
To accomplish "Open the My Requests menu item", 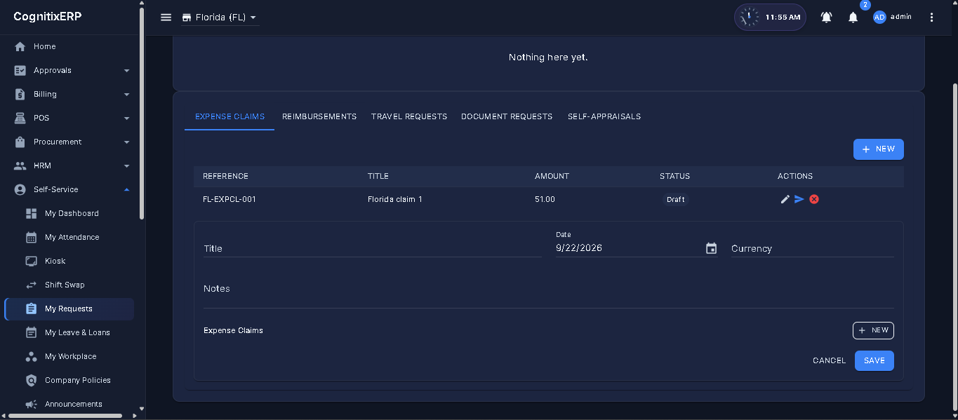I will click(x=69, y=309).
